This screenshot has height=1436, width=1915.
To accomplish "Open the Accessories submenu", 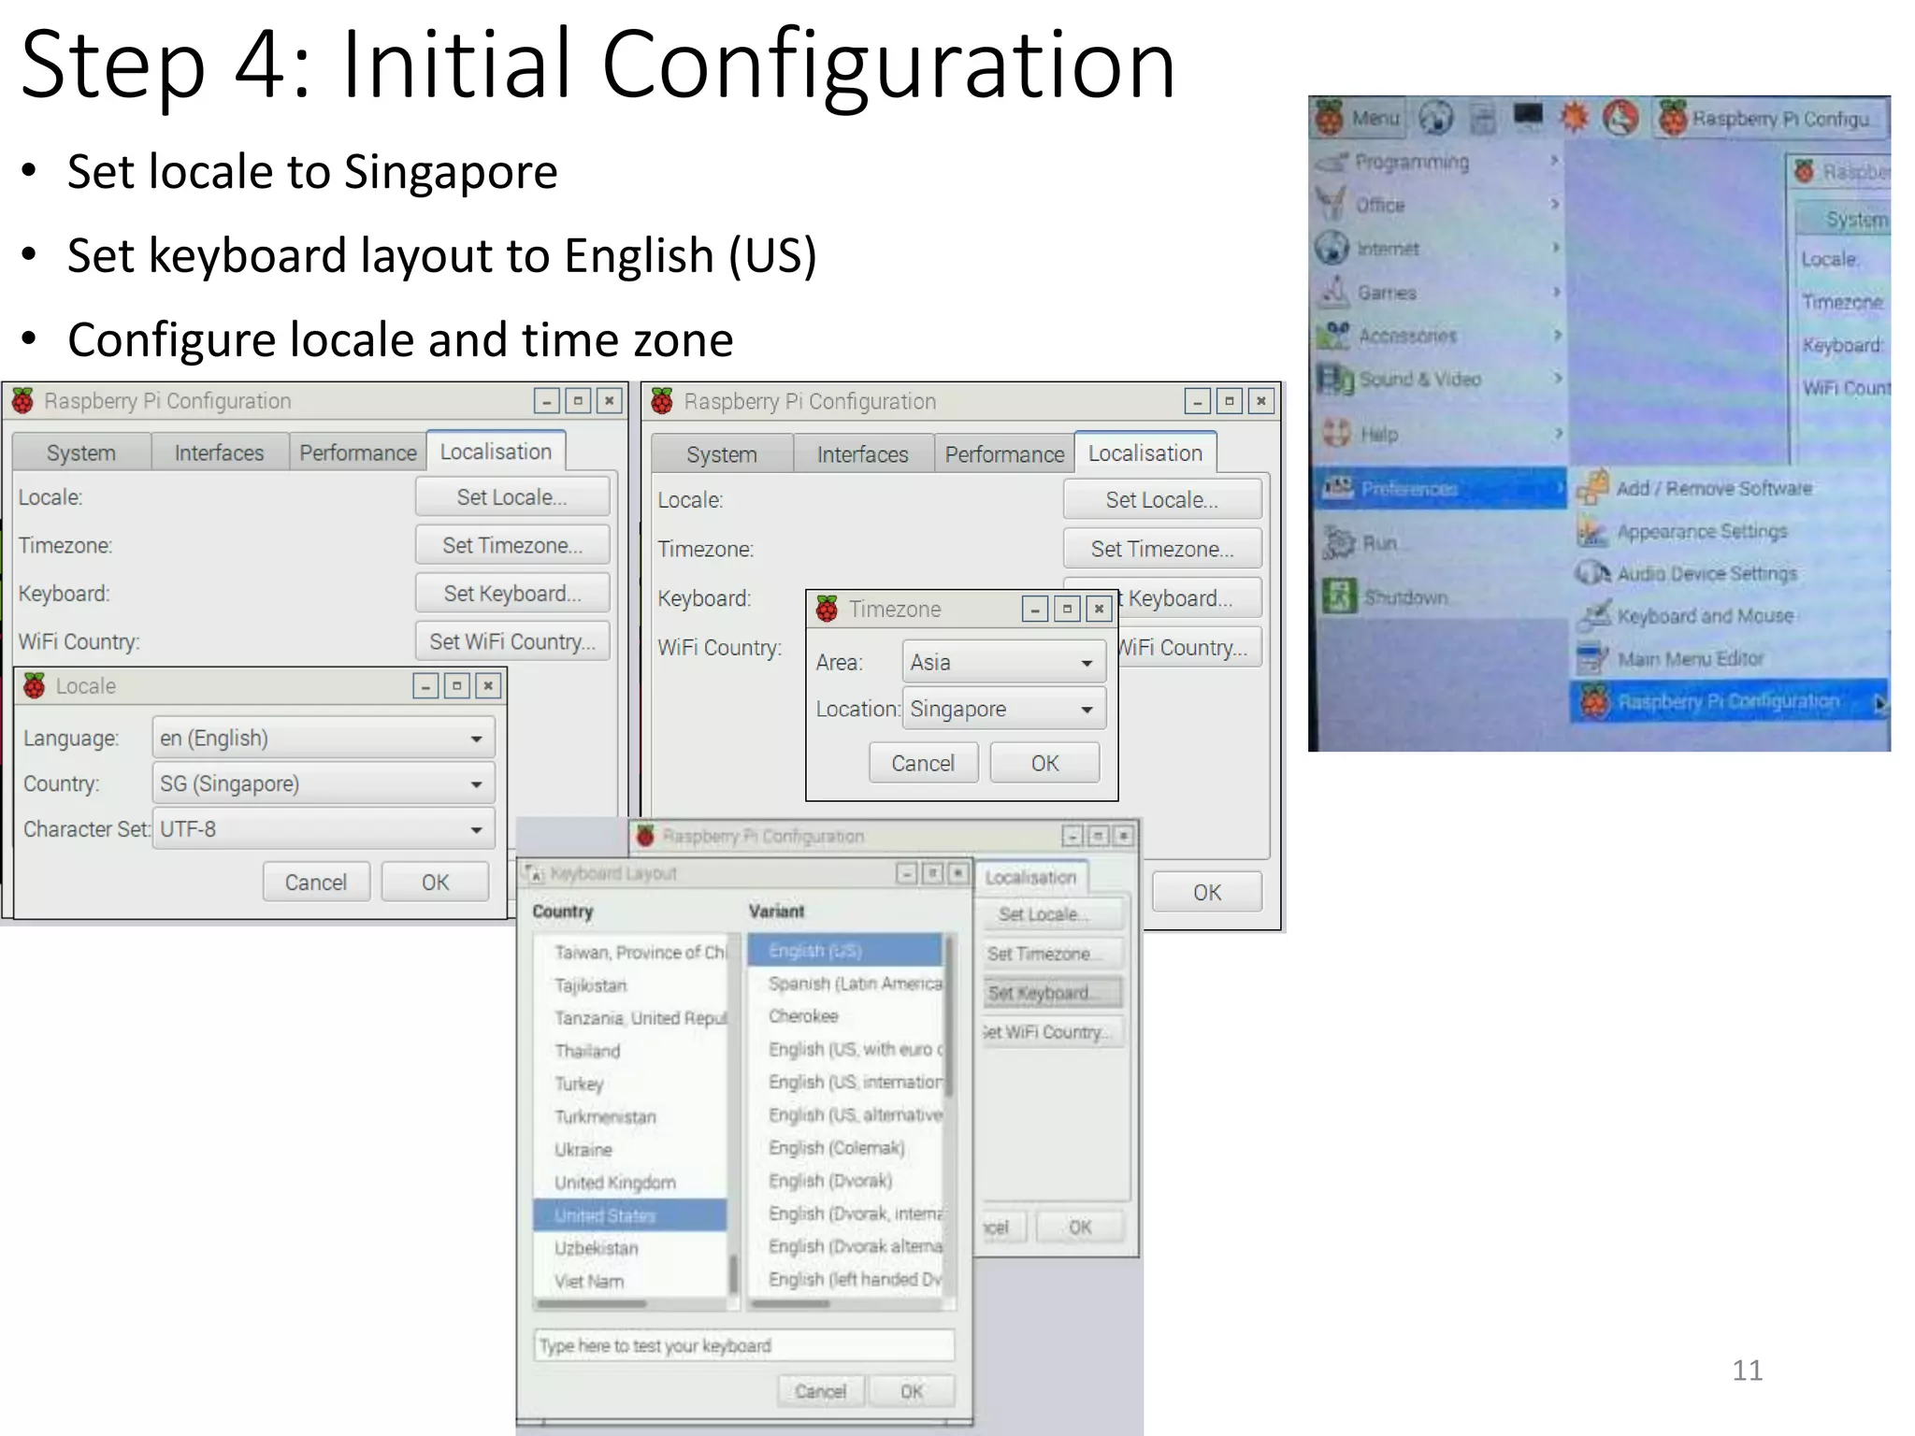I will point(1437,336).
